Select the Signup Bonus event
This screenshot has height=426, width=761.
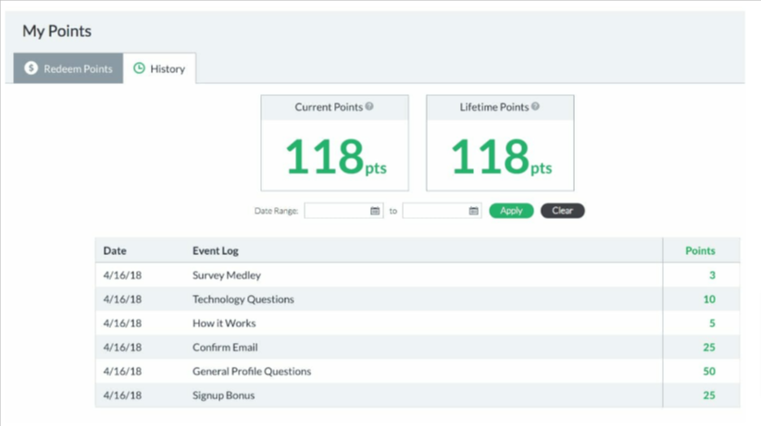[x=224, y=396]
